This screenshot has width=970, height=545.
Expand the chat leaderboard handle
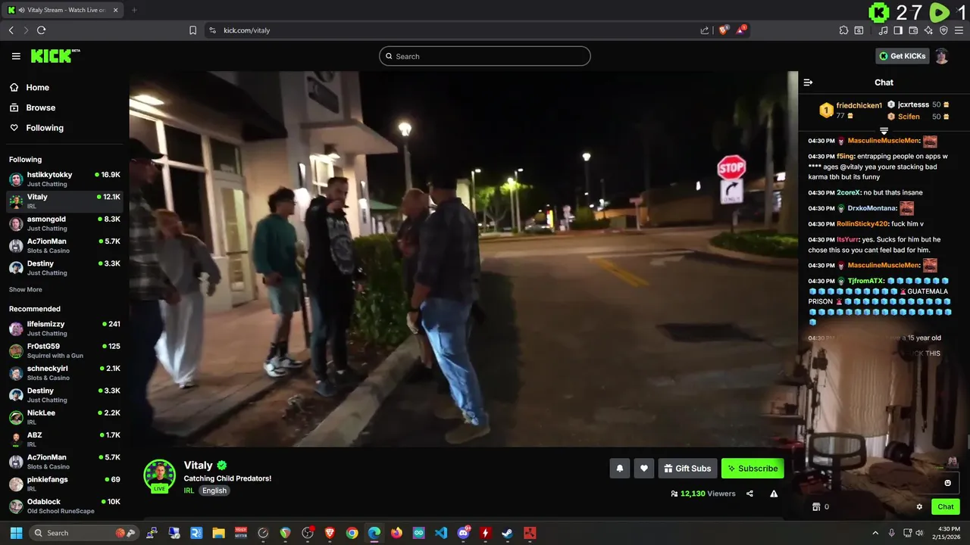[884, 131]
